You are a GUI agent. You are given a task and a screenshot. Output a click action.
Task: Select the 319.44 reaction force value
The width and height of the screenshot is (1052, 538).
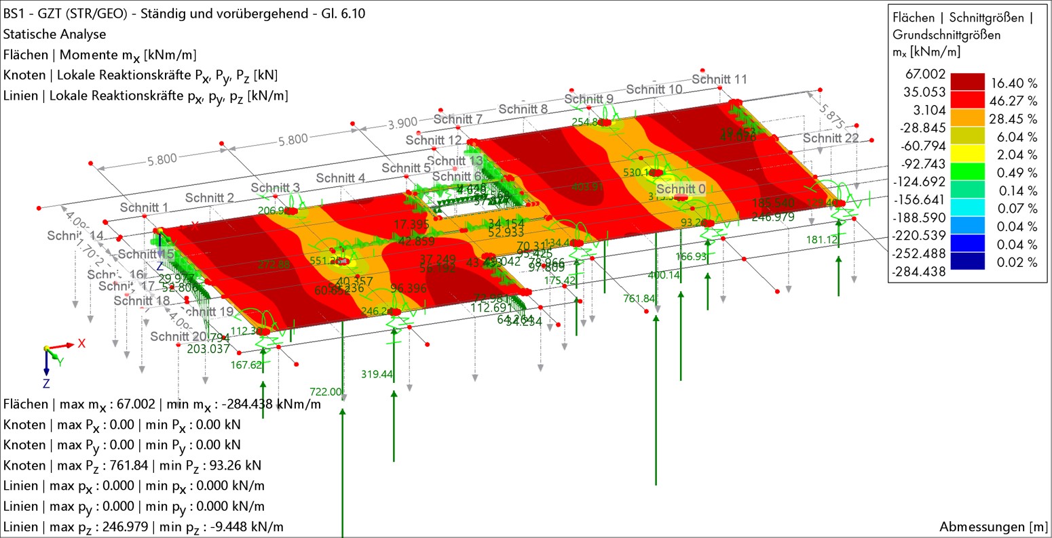click(377, 374)
